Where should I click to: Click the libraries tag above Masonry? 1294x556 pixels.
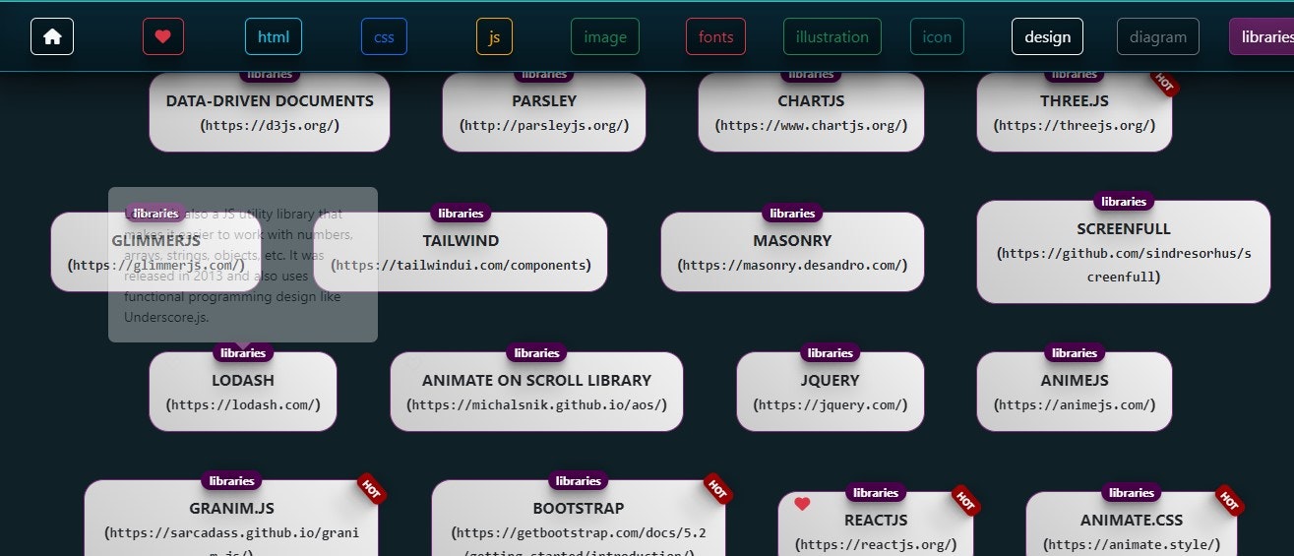pyautogui.click(x=792, y=213)
